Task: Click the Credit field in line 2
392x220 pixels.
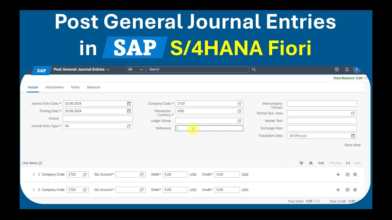Action: [227, 190]
